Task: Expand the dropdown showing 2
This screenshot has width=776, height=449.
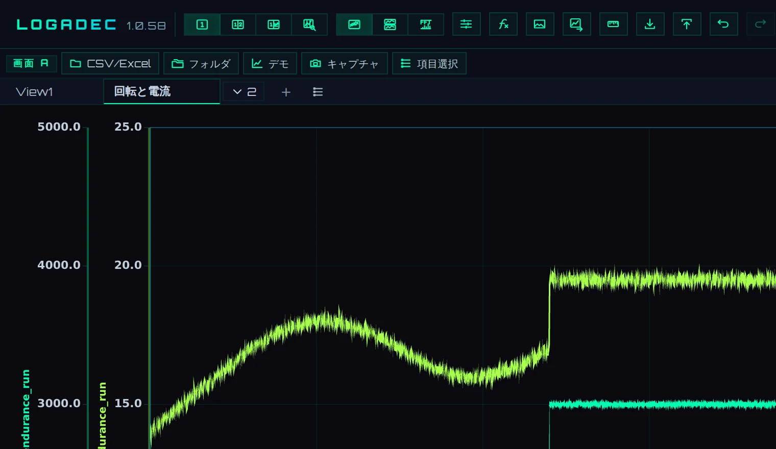Action: (x=244, y=92)
